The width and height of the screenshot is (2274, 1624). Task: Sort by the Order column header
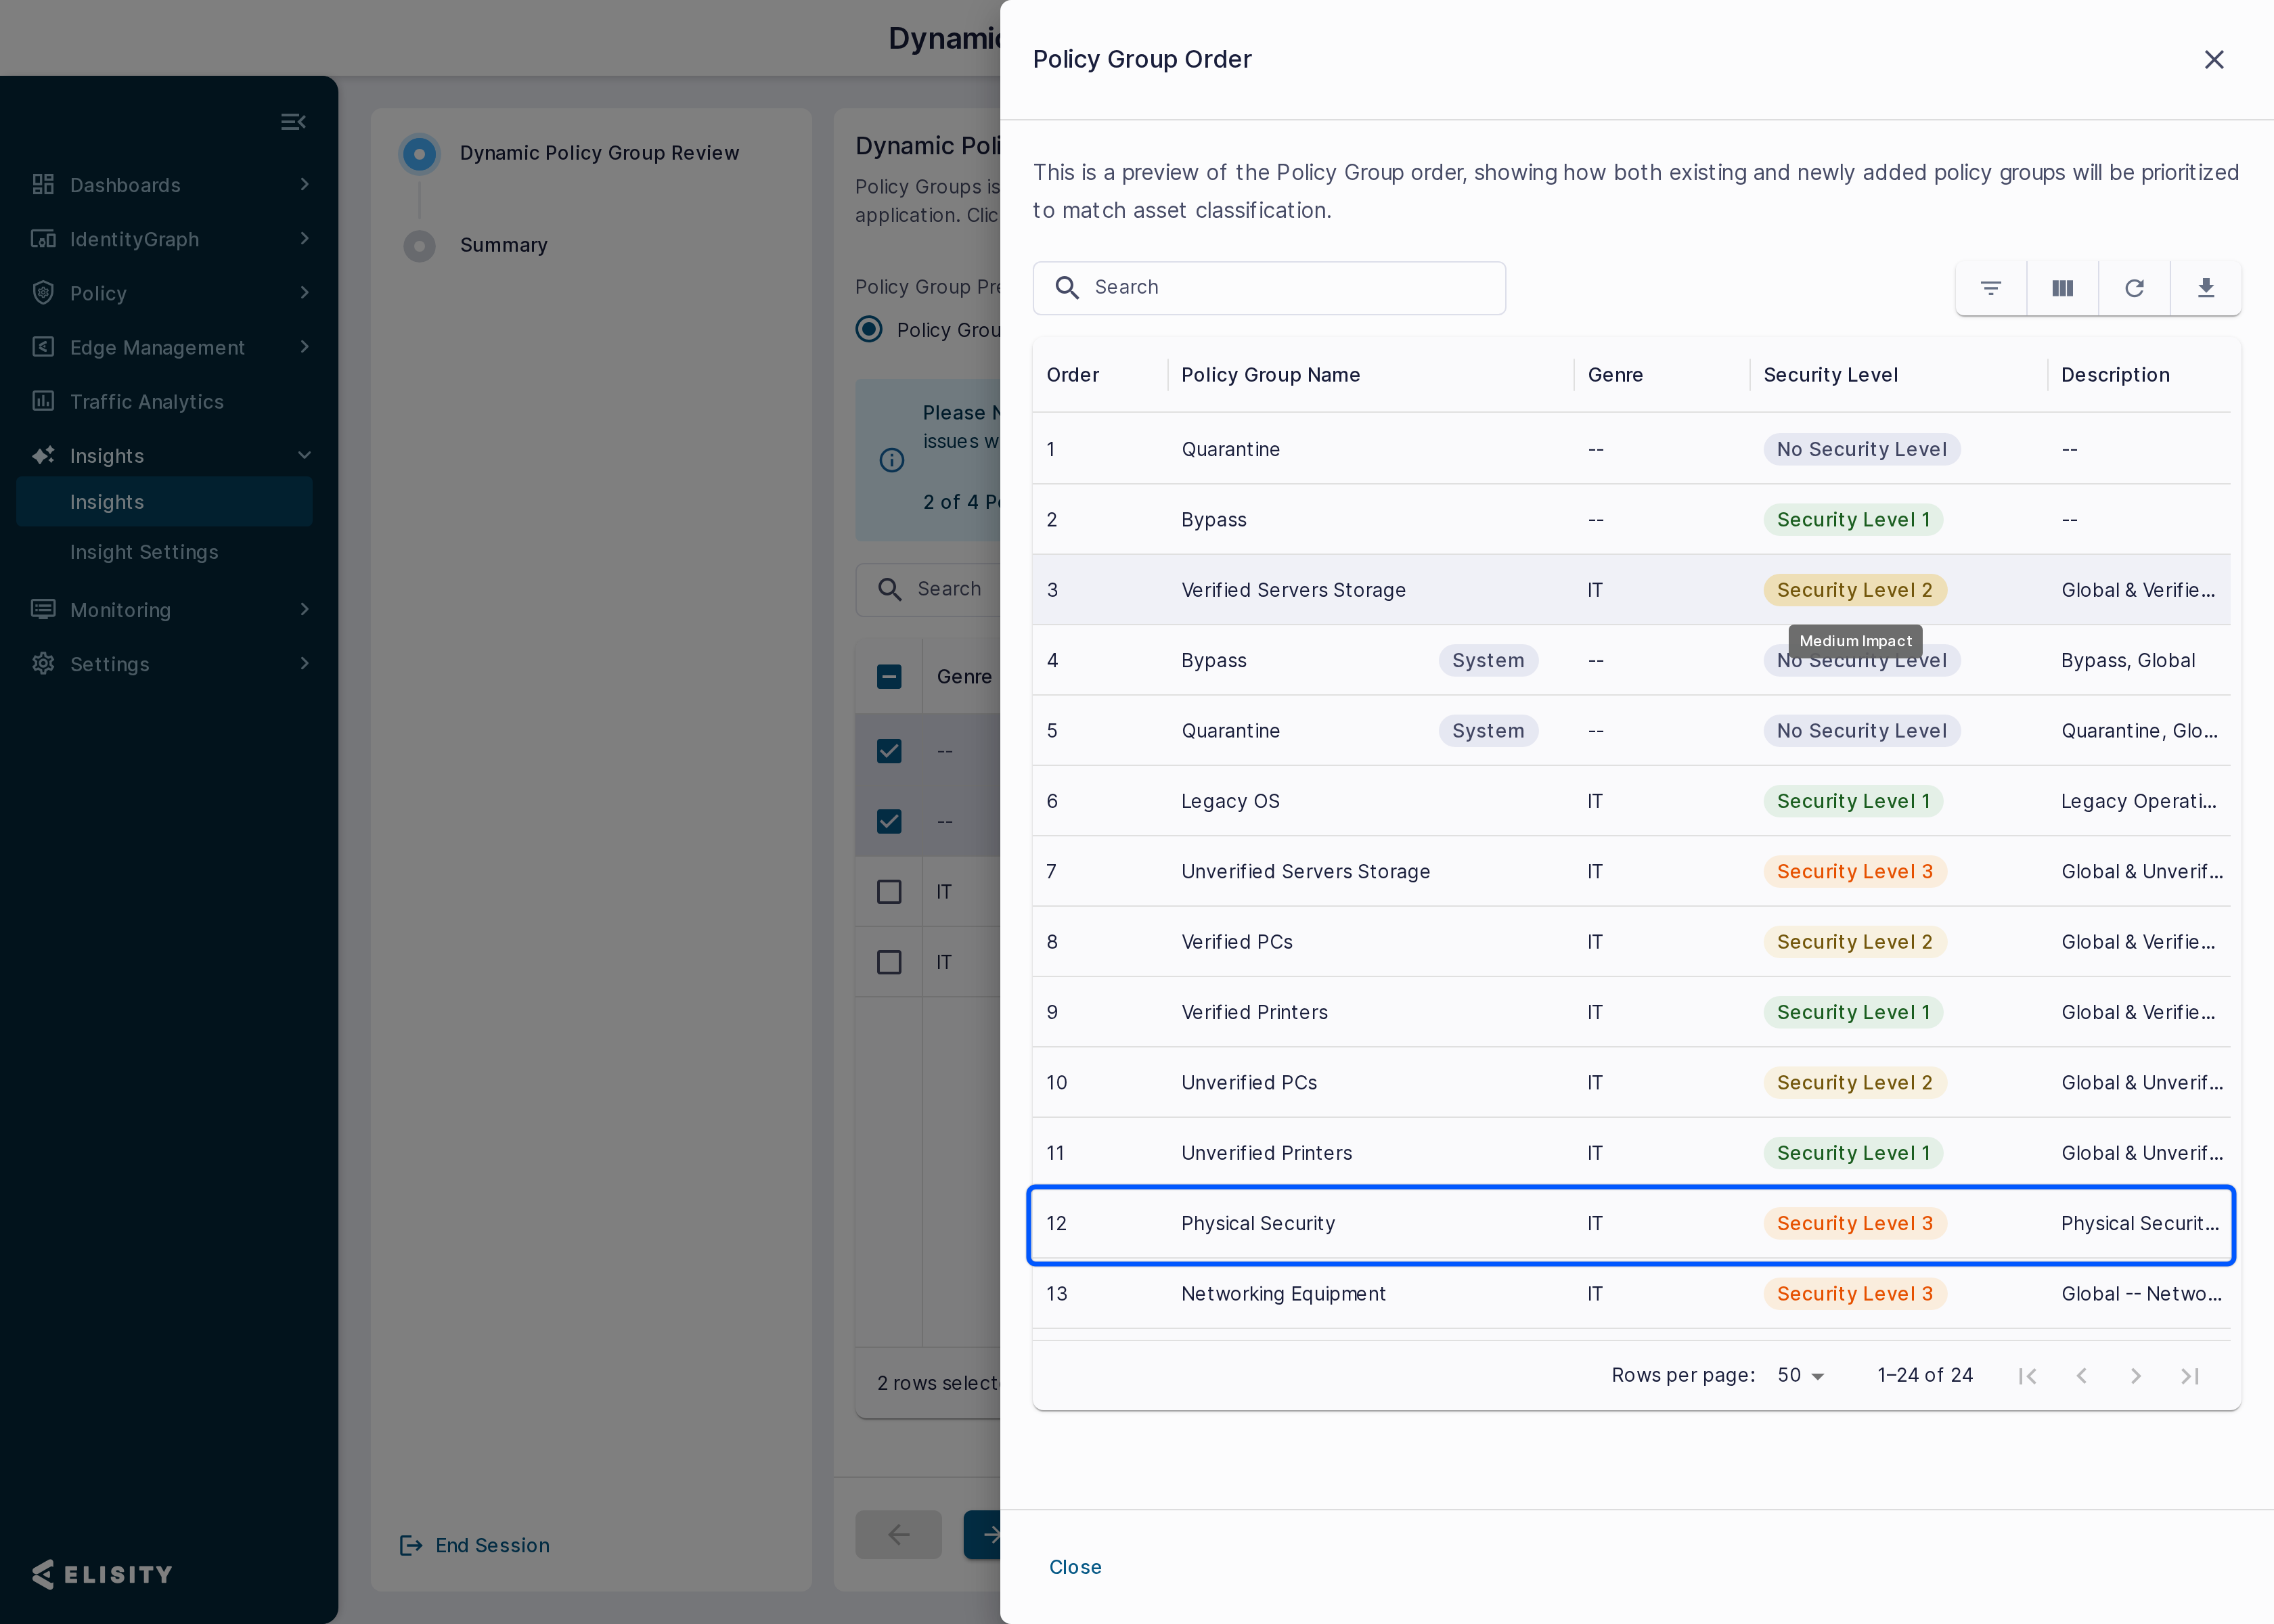click(x=1073, y=375)
